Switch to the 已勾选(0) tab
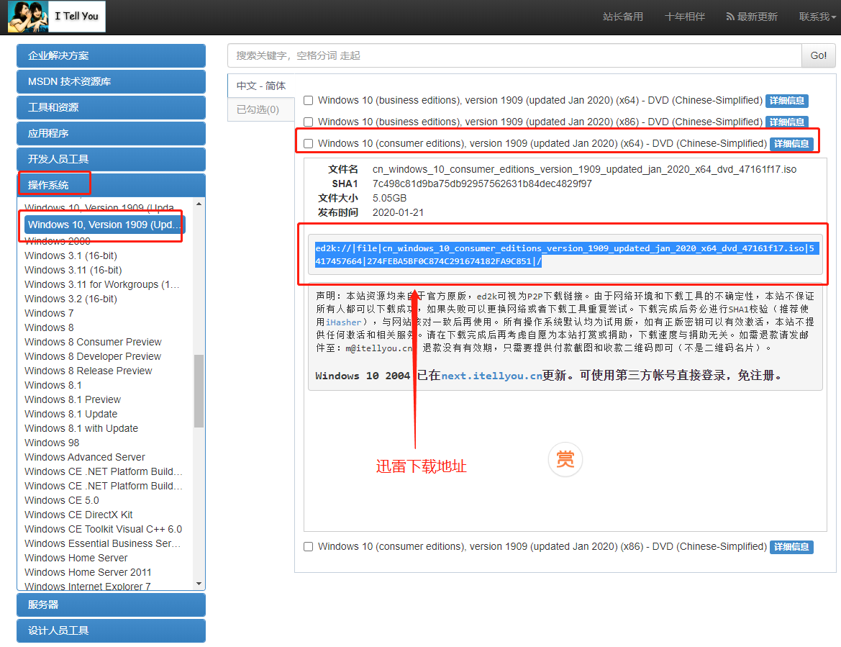Viewport: 841px width, 647px height. coord(258,109)
